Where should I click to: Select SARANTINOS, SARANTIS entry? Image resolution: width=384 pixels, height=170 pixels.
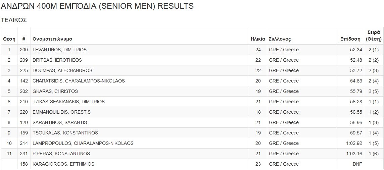(60, 122)
